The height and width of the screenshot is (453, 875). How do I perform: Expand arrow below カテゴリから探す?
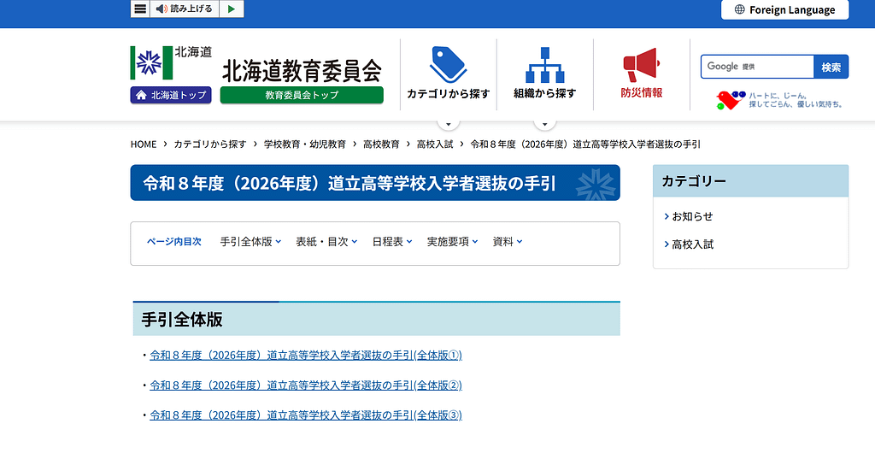click(448, 124)
